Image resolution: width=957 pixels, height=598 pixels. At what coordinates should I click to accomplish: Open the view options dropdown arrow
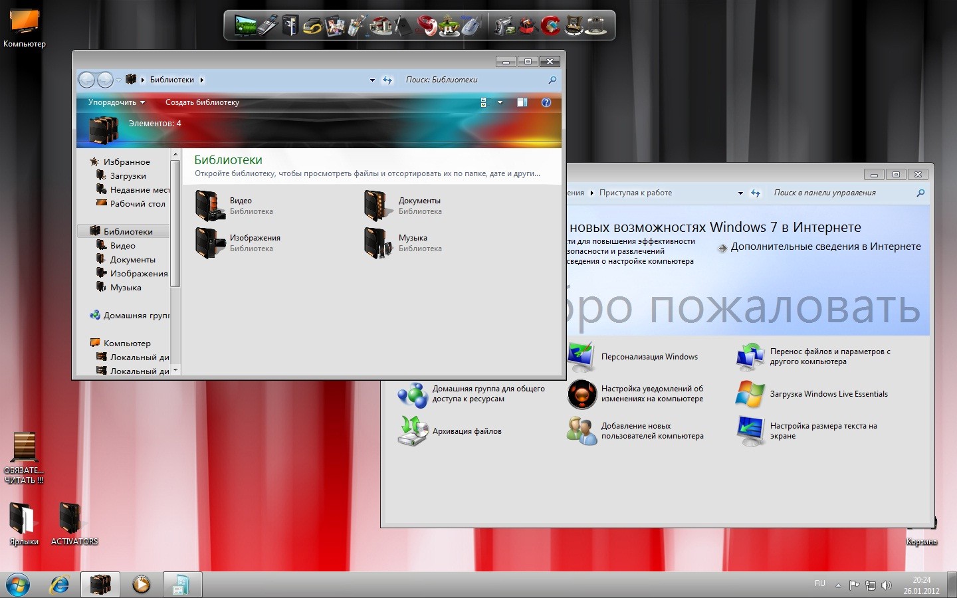(500, 102)
